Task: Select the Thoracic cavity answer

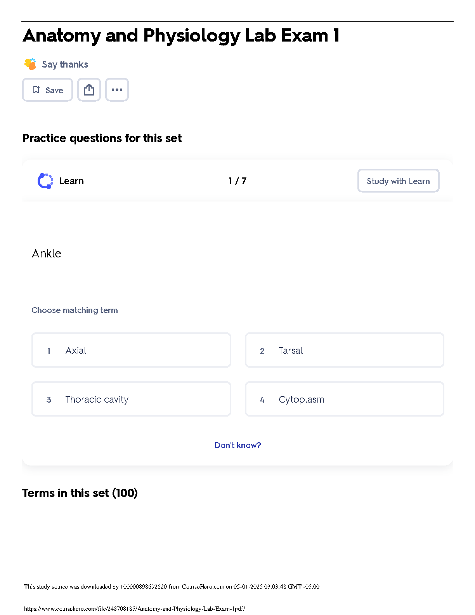Action: click(x=131, y=399)
